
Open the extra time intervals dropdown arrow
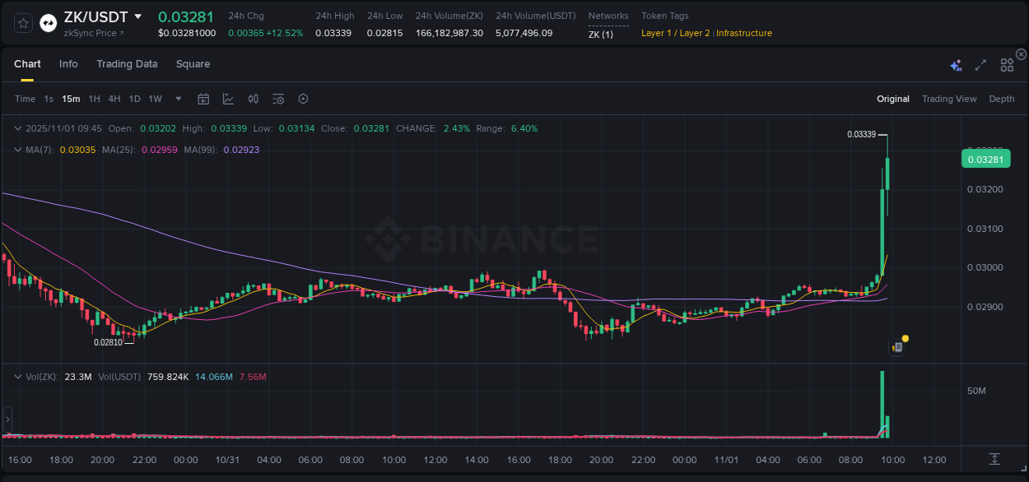pos(177,99)
